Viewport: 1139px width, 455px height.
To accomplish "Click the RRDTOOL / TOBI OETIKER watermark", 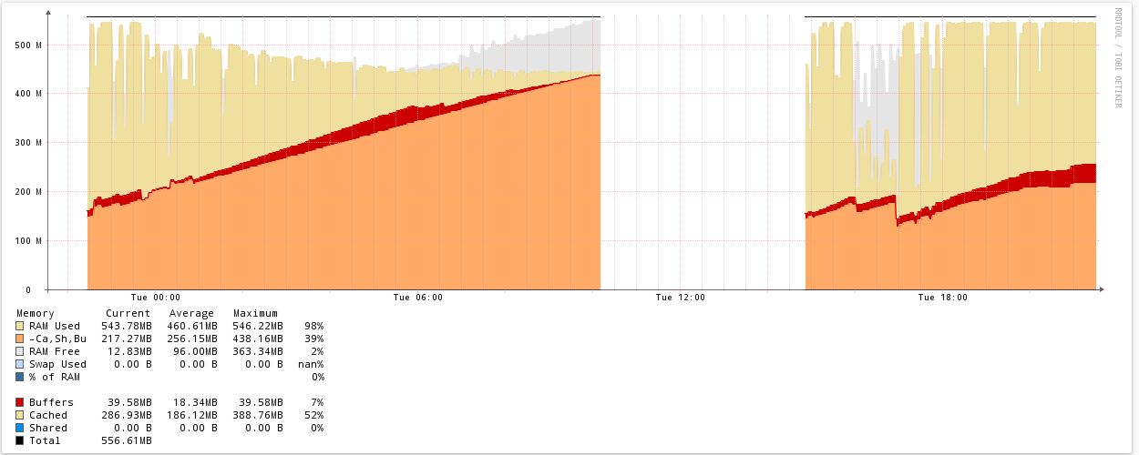I will [x=1119, y=57].
